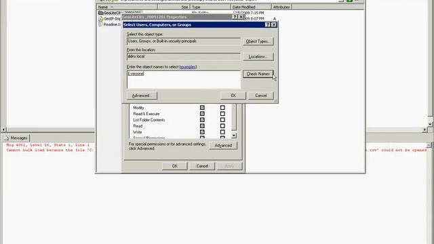This screenshot has height=244, width=434.
Task: Select the GeoIP file icon
Action: [101, 18]
